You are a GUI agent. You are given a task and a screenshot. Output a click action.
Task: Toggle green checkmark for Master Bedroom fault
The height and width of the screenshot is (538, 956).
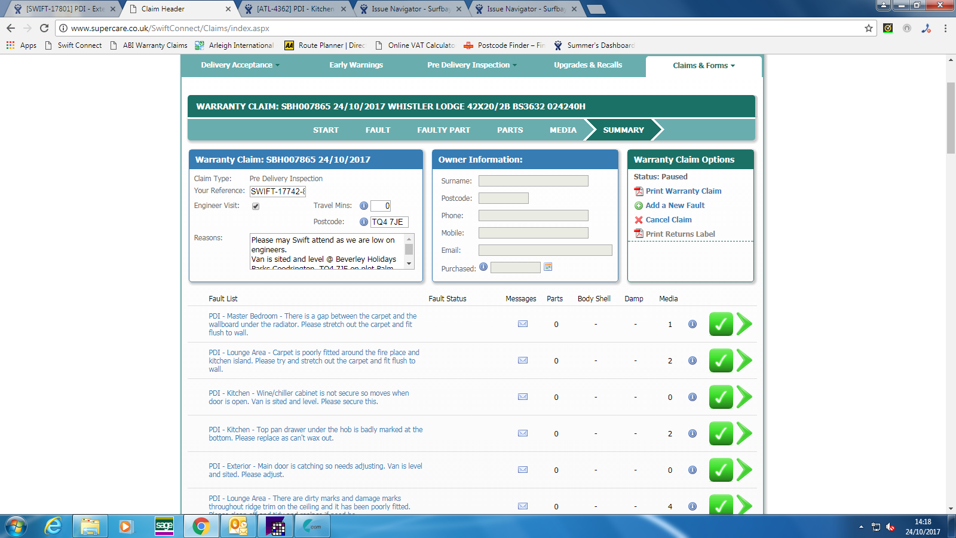click(x=721, y=324)
